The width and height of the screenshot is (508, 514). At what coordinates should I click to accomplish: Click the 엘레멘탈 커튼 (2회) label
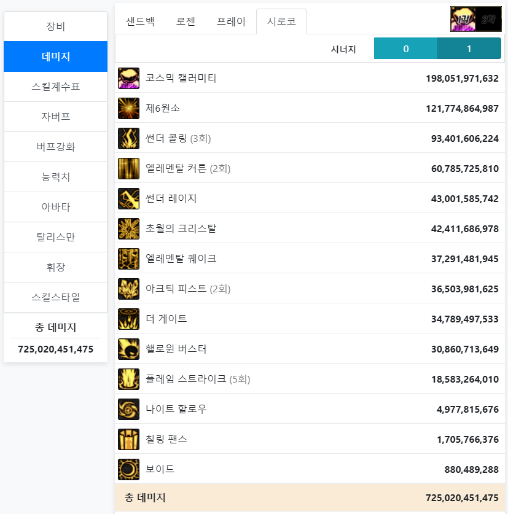click(188, 168)
